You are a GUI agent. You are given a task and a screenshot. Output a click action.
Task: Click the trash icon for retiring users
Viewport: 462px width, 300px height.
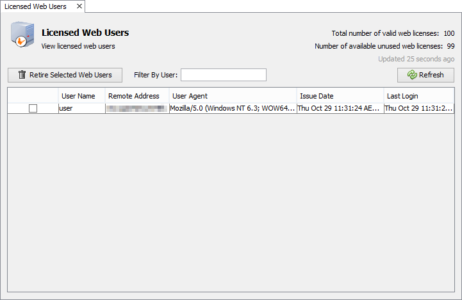[22, 75]
